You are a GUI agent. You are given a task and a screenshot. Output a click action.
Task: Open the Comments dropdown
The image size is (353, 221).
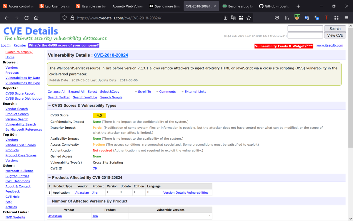click(166, 92)
